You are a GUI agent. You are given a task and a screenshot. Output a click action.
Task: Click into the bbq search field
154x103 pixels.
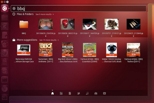point(79,8)
